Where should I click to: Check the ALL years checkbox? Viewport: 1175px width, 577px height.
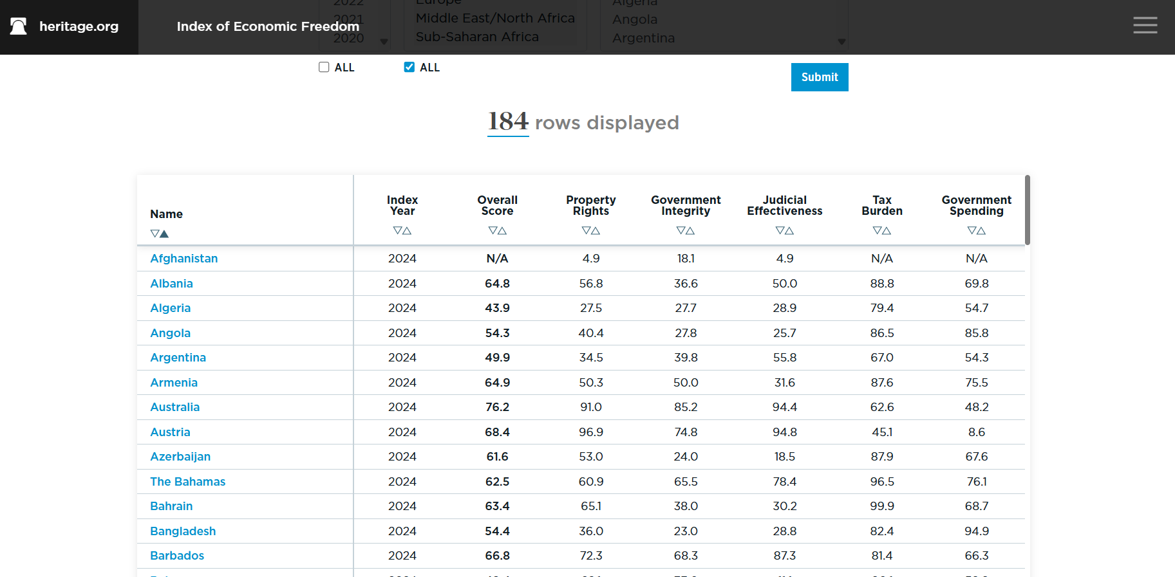[324, 67]
